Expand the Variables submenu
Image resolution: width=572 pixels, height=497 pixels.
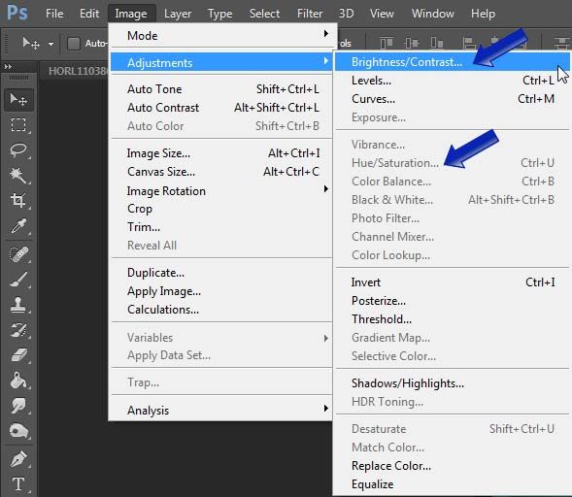tap(221, 337)
